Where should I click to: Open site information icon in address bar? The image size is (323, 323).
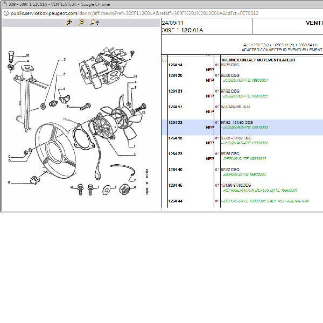click(x=6, y=13)
